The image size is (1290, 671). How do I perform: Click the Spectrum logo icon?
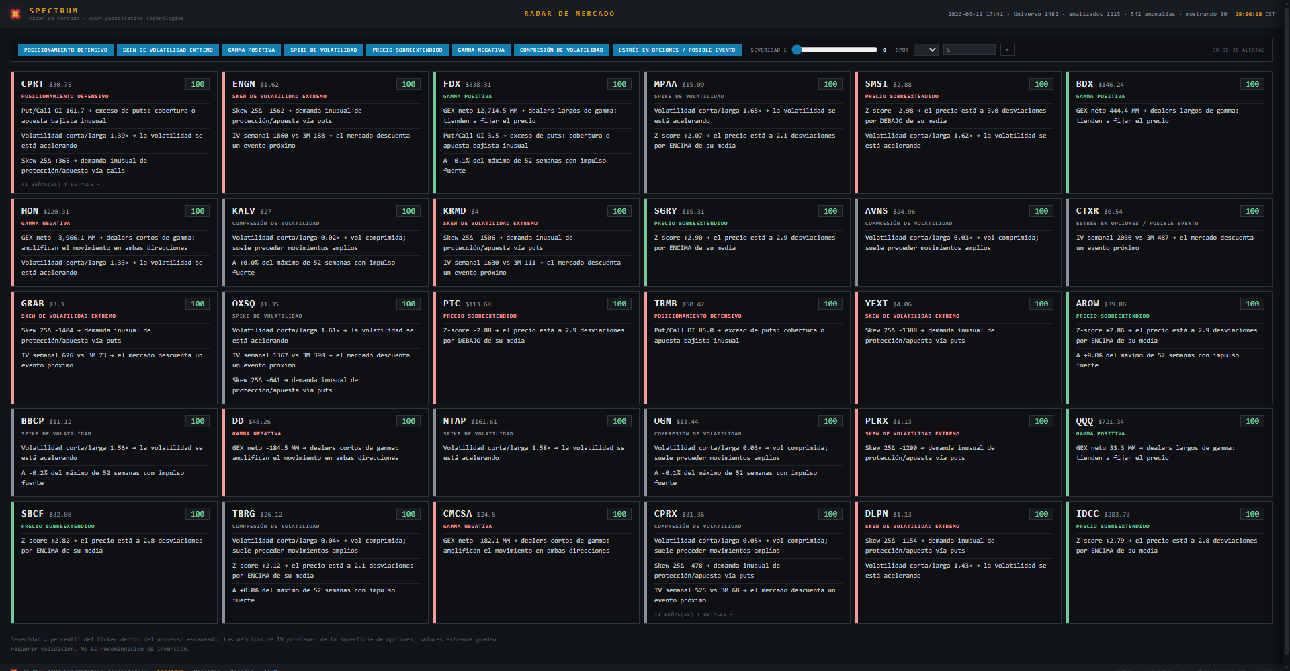15,13
